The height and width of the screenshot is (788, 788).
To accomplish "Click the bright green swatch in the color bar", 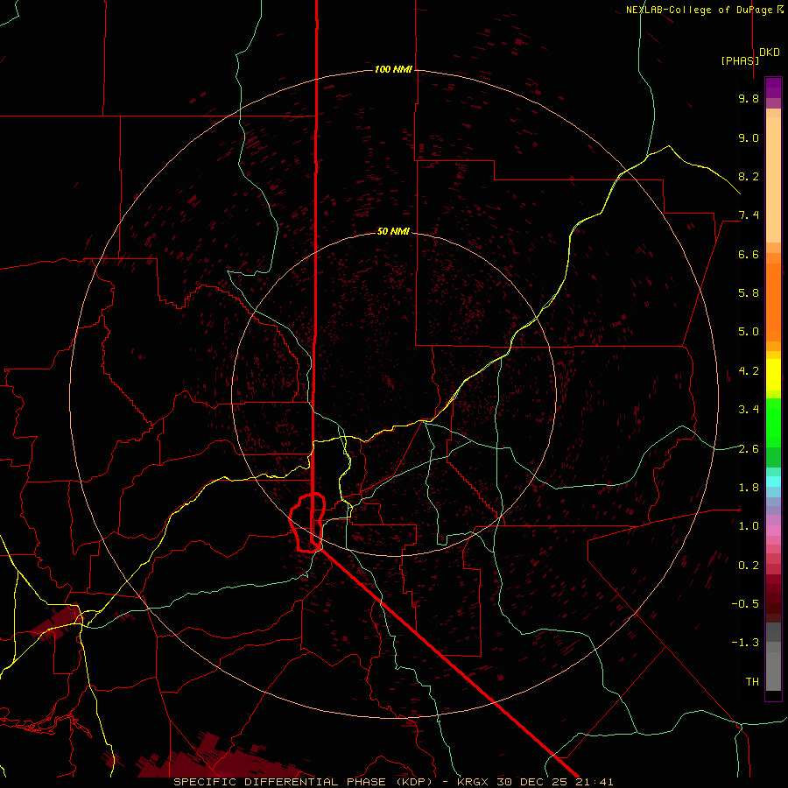I will tap(773, 422).
